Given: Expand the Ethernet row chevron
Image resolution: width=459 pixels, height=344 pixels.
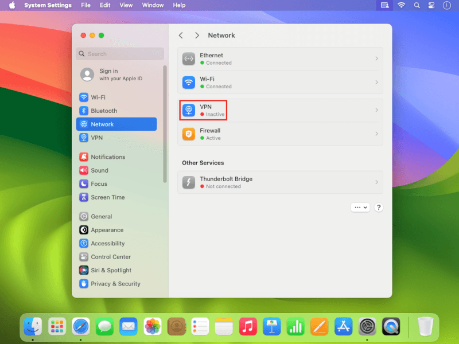Looking at the screenshot, I should (376, 59).
